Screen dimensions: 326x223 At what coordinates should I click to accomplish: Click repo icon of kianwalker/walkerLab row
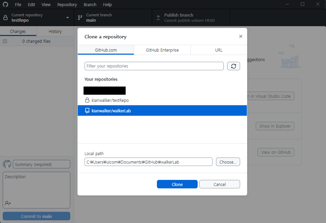click(x=87, y=111)
